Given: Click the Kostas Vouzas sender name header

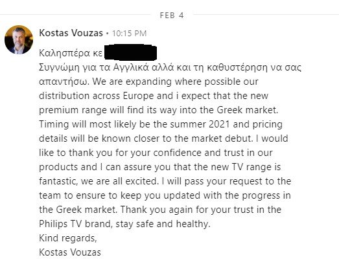Looking at the screenshot, I should click(71, 33).
